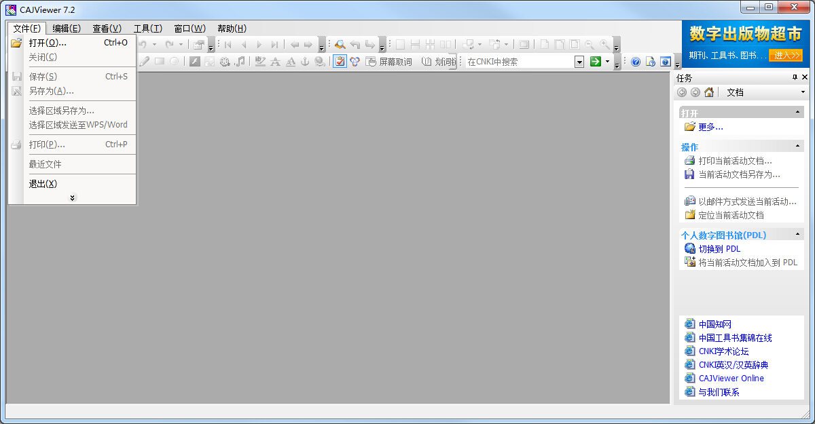This screenshot has width=815, height=424.
Task: Expand File menu with the double chevron
Action: pos(73,197)
